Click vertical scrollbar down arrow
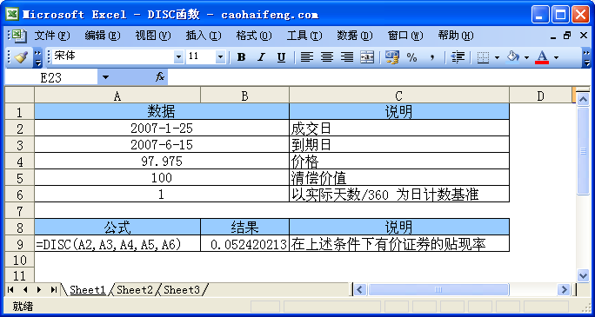The height and width of the screenshot is (317, 595). [583, 275]
